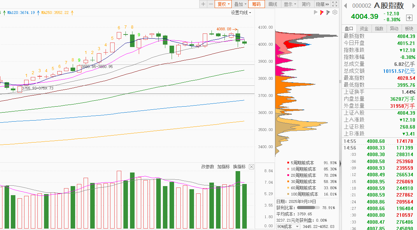Select the colored flame chip mode icon
Image resolution: width=417 pixels, height=230 pixels.
322,12
